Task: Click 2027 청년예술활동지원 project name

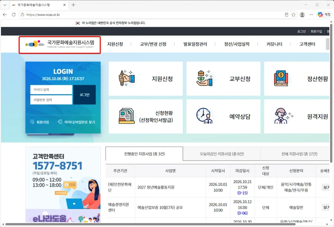Action: (156, 187)
